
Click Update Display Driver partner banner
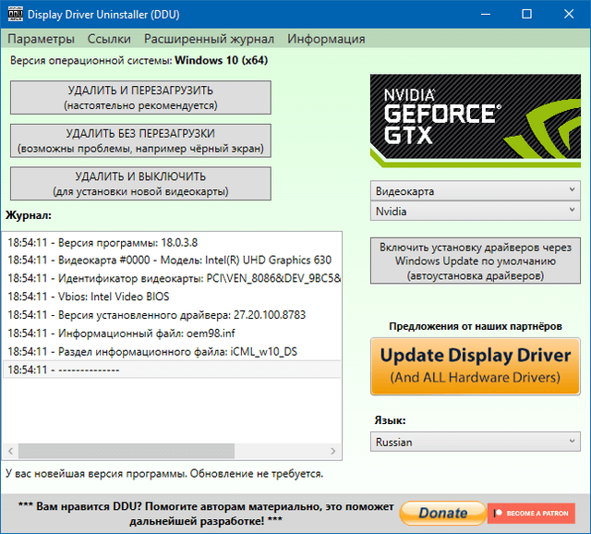tap(475, 365)
